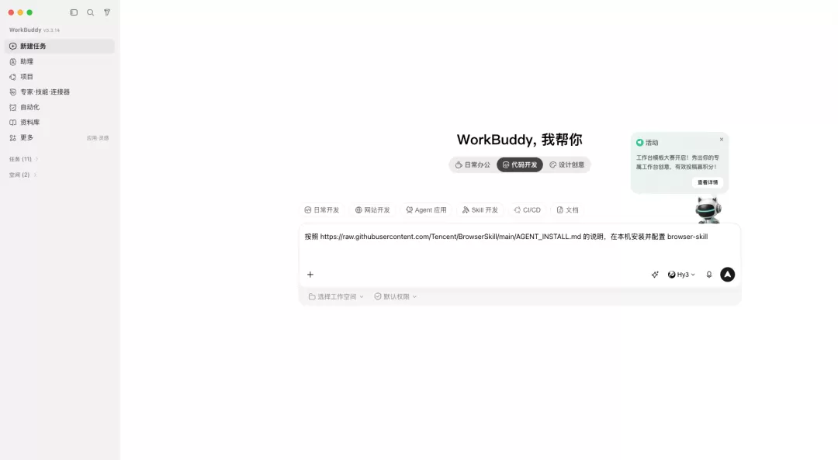Open 项目 in the sidebar
The image size is (838, 460).
pyautogui.click(x=59, y=77)
